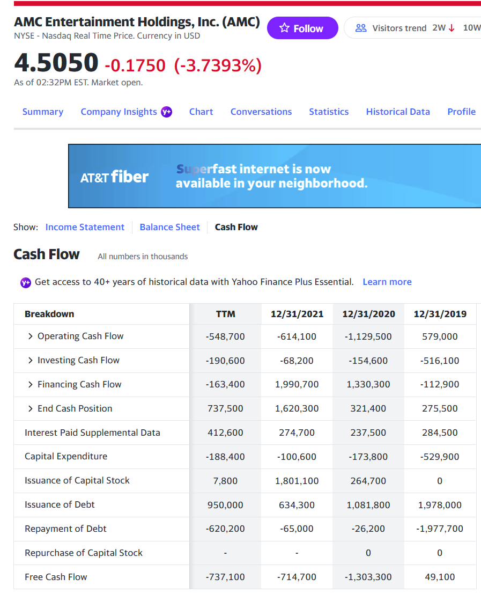Click the 2021 Issuance of Capital Stock 1,801,100
The image size is (481, 608).
pyautogui.click(x=297, y=481)
